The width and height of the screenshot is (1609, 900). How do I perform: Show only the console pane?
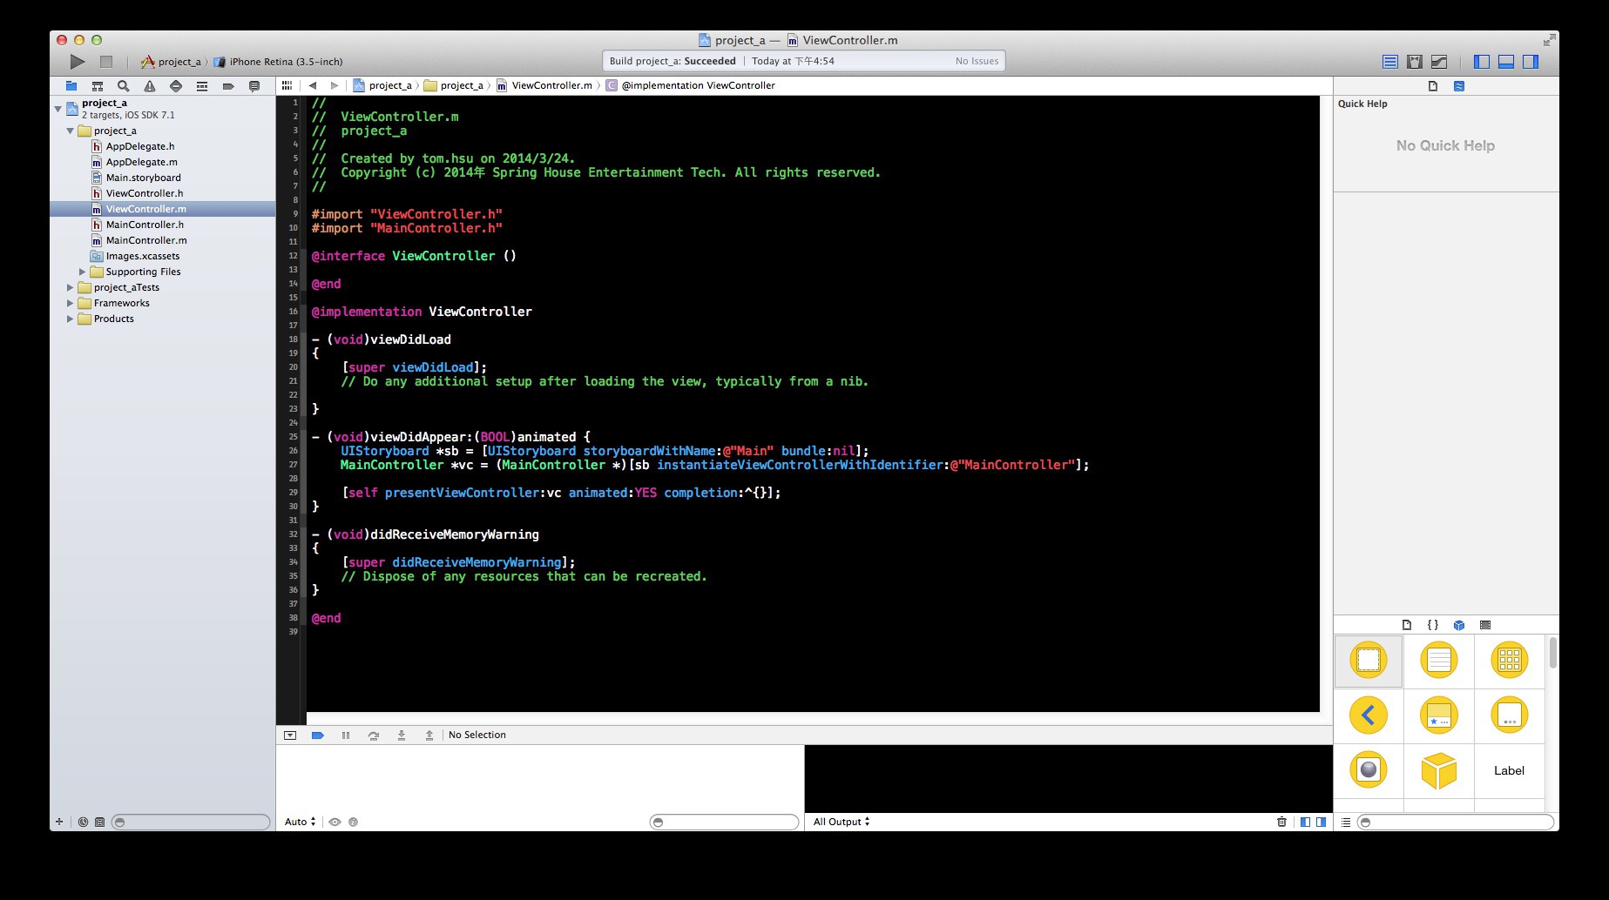(x=1322, y=822)
